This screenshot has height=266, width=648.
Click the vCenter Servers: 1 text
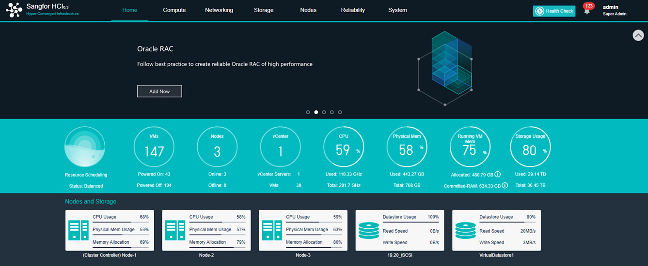(x=279, y=174)
